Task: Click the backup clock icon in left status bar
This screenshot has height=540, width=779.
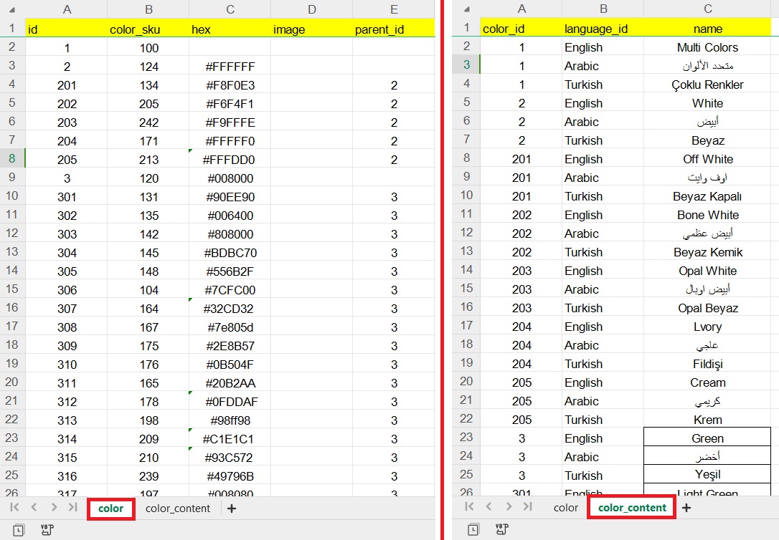Action: (19, 530)
